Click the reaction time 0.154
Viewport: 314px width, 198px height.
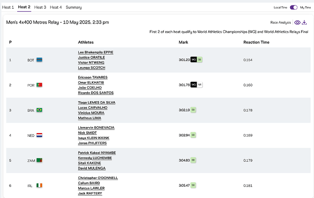pyautogui.click(x=248, y=60)
